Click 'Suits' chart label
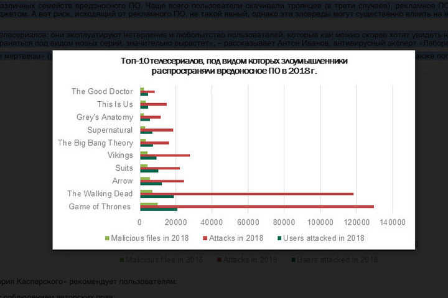The height and width of the screenshot is (298, 448). [x=124, y=168]
